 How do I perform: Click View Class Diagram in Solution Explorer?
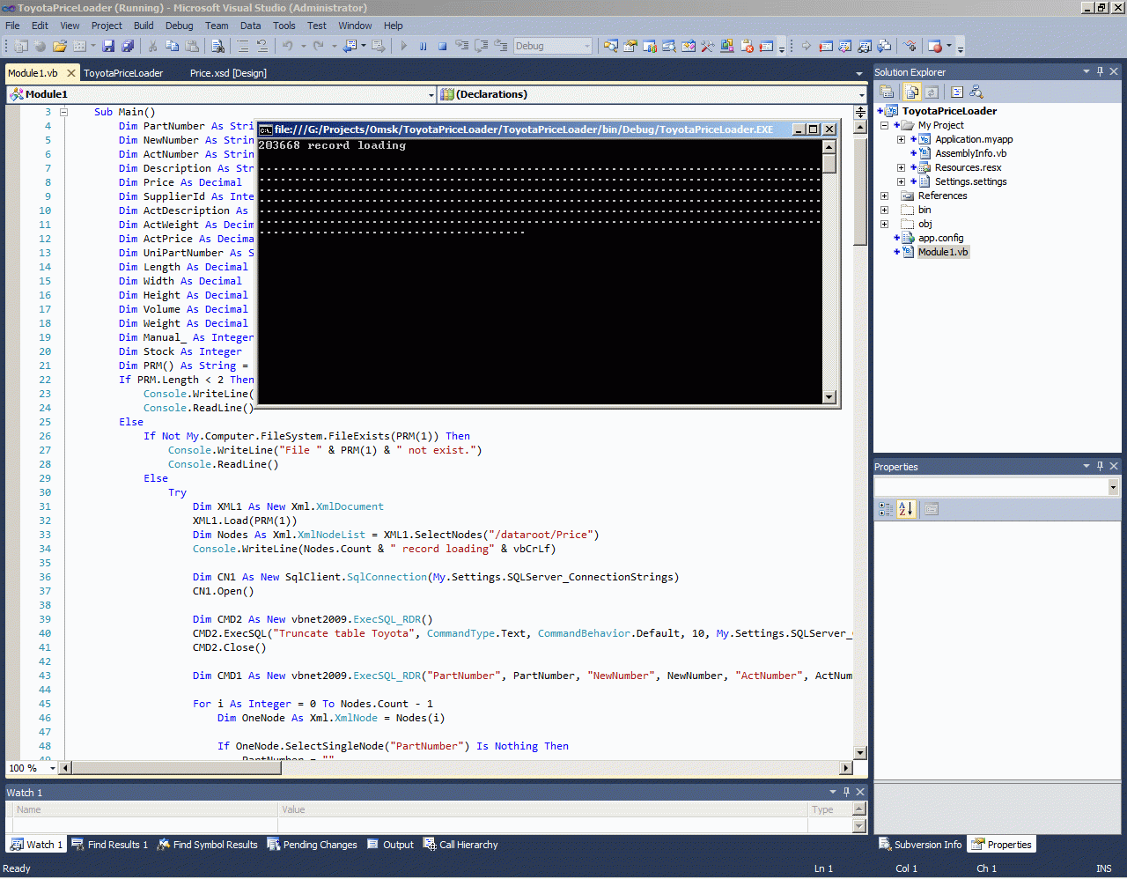click(976, 92)
